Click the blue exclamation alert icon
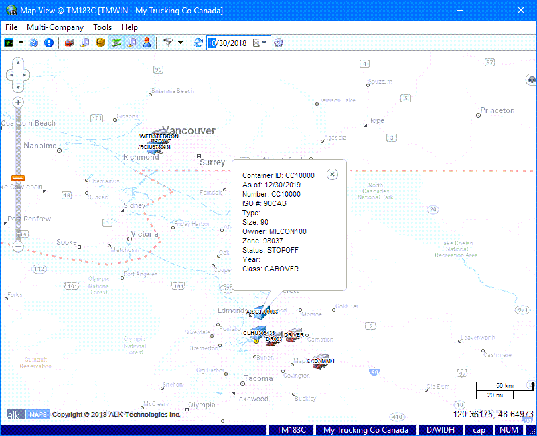The height and width of the screenshot is (436, 537). (x=48, y=43)
